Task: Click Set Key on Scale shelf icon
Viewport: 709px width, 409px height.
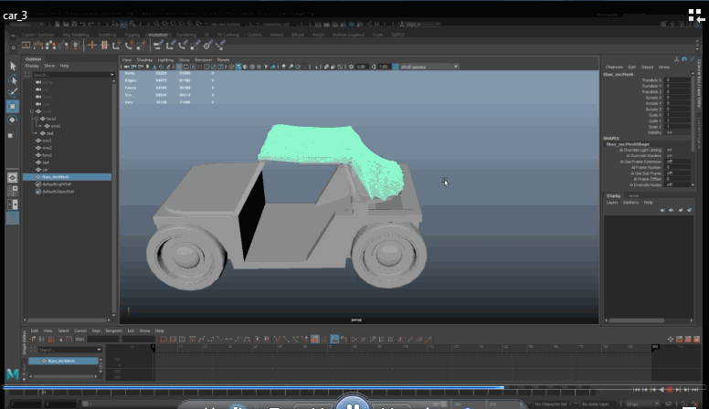Action: tap(141, 46)
